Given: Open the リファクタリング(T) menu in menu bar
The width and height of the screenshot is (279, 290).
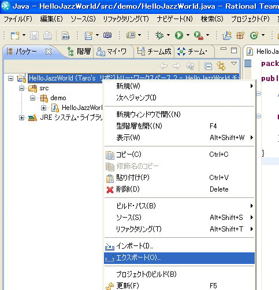Looking at the screenshot, I should (126, 19).
